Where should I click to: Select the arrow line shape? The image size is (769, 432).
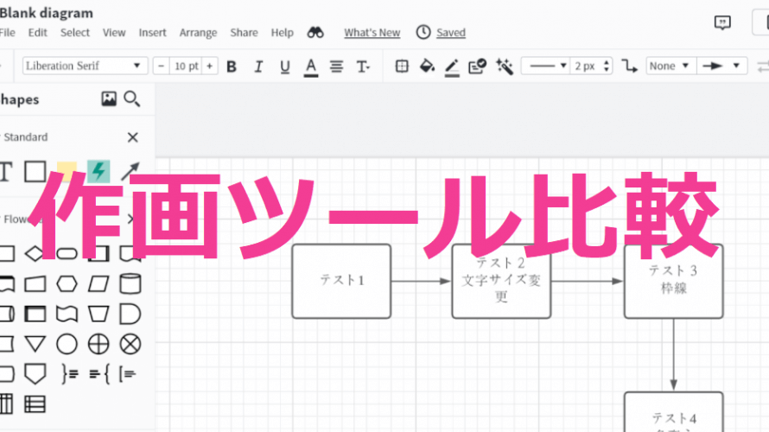[130, 171]
